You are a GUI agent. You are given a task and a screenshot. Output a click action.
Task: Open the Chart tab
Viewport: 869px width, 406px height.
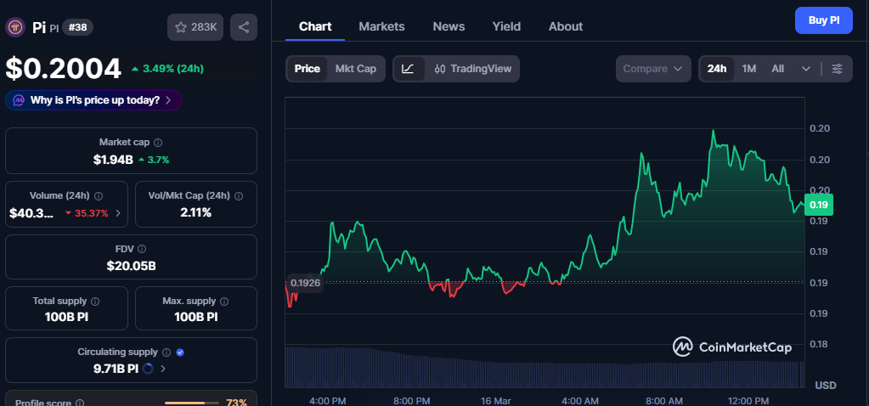pos(315,26)
